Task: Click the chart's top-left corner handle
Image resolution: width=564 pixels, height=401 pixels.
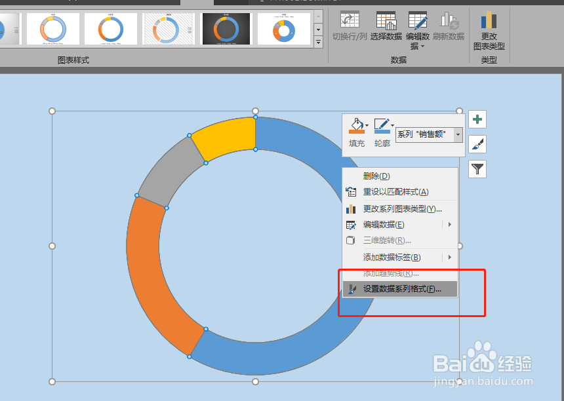Action: coord(52,111)
